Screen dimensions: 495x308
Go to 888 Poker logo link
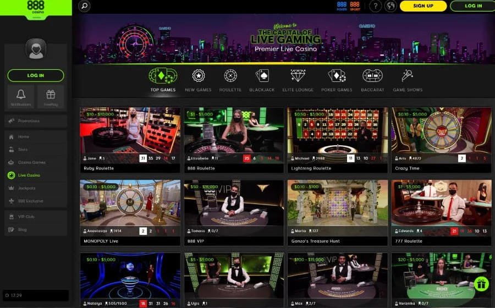(342, 6)
